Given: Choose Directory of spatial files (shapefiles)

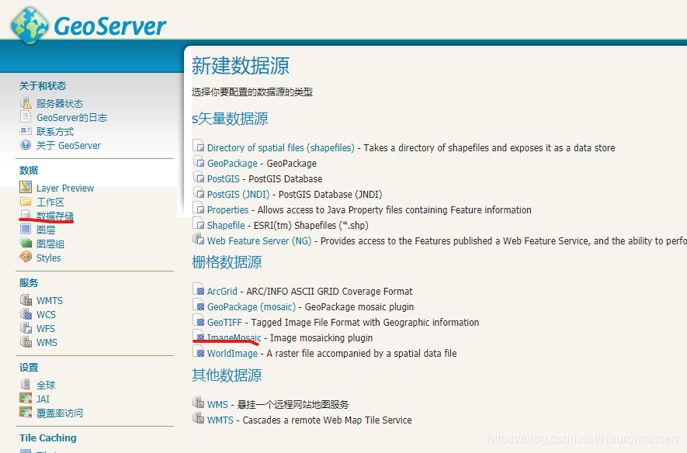Looking at the screenshot, I should coord(281,148).
